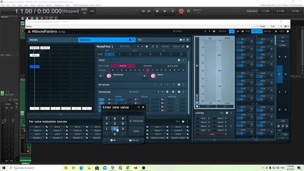Click the LFO 1 modulation source
The image size is (304, 171).
click(x=37, y=134)
